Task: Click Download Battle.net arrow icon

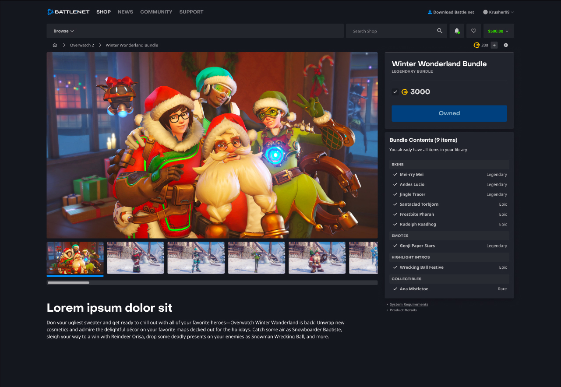Action: click(430, 12)
